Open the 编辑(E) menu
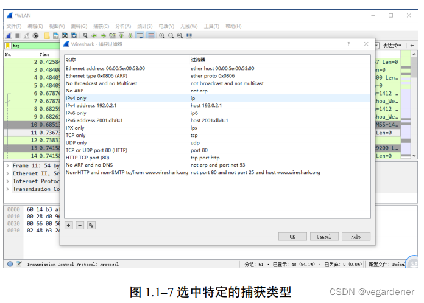This screenshot has width=424, height=303. click(35, 26)
